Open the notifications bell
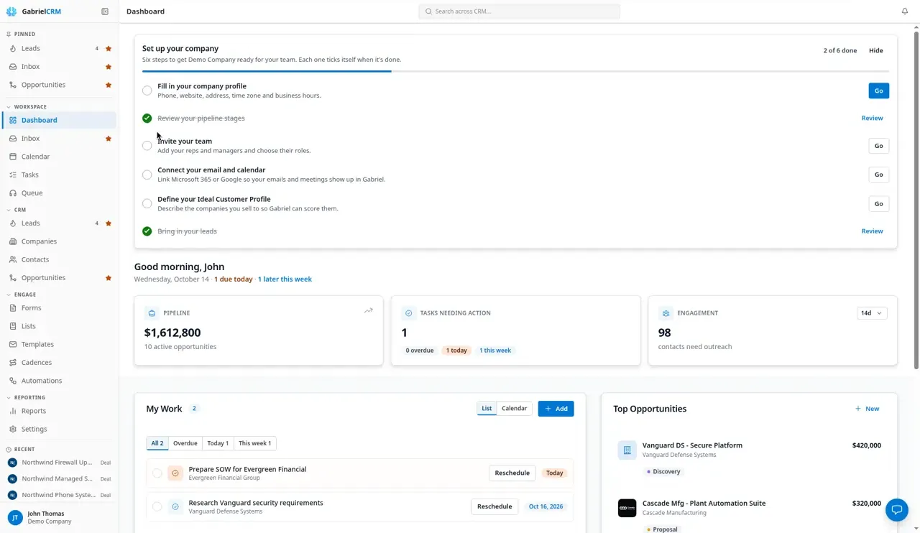Screen dimensions: 920x533 (x=905, y=11)
